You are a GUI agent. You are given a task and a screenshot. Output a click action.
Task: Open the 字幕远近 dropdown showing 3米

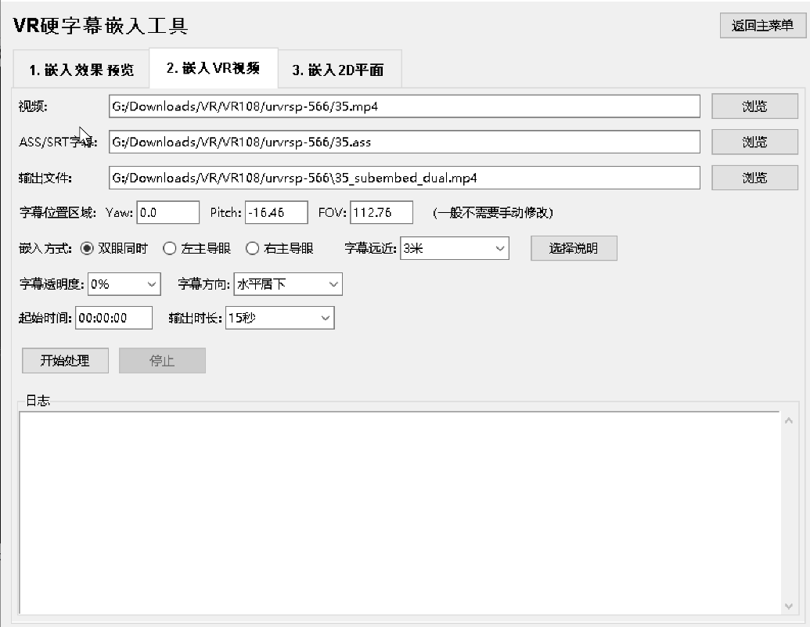pyautogui.click(x=455, y=249)
